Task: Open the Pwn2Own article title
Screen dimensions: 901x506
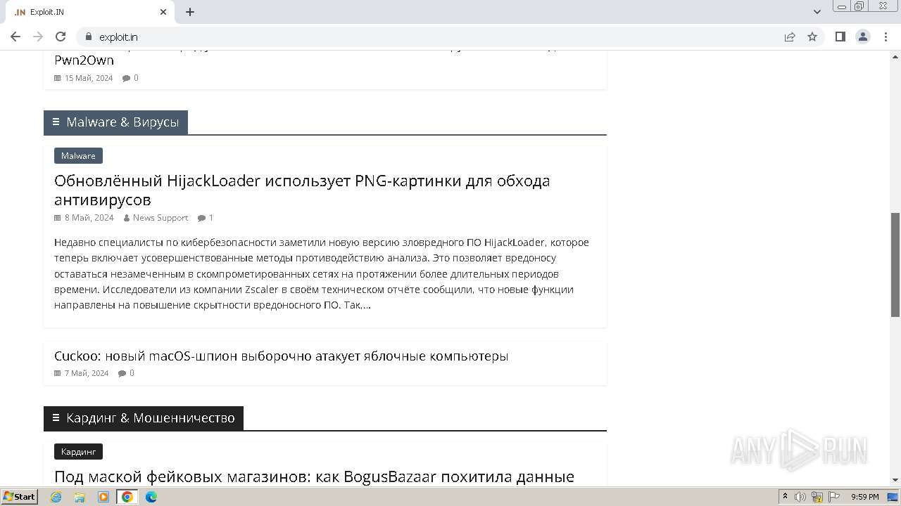Action: [84, 60]
